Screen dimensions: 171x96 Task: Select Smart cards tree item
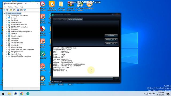tap(14, 45)
